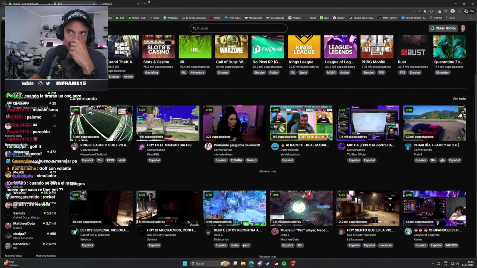Open the PUBG Mobile category cover

(x=377, y=47)
